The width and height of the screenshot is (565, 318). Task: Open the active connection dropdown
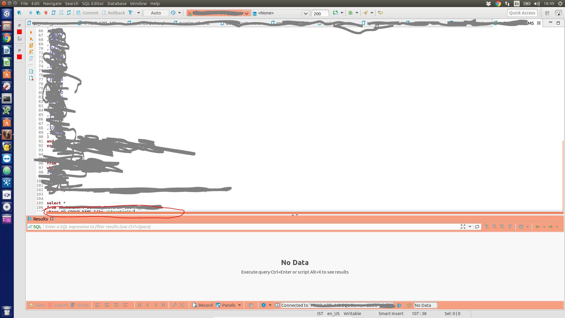pyautogui.click(x=247, y=13)
